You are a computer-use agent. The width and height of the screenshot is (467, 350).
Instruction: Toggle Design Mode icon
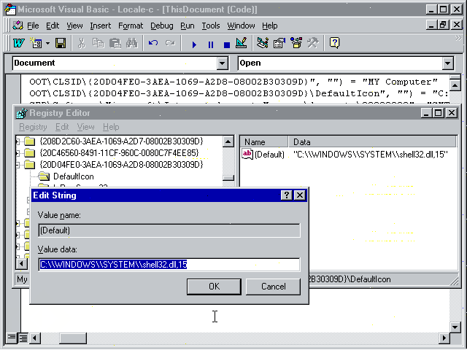tap(242, 43)
